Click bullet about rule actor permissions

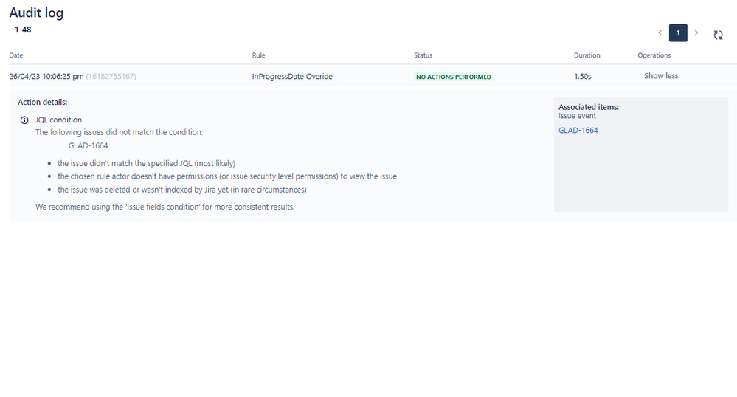pyautogui.click(x=227, y=176)
